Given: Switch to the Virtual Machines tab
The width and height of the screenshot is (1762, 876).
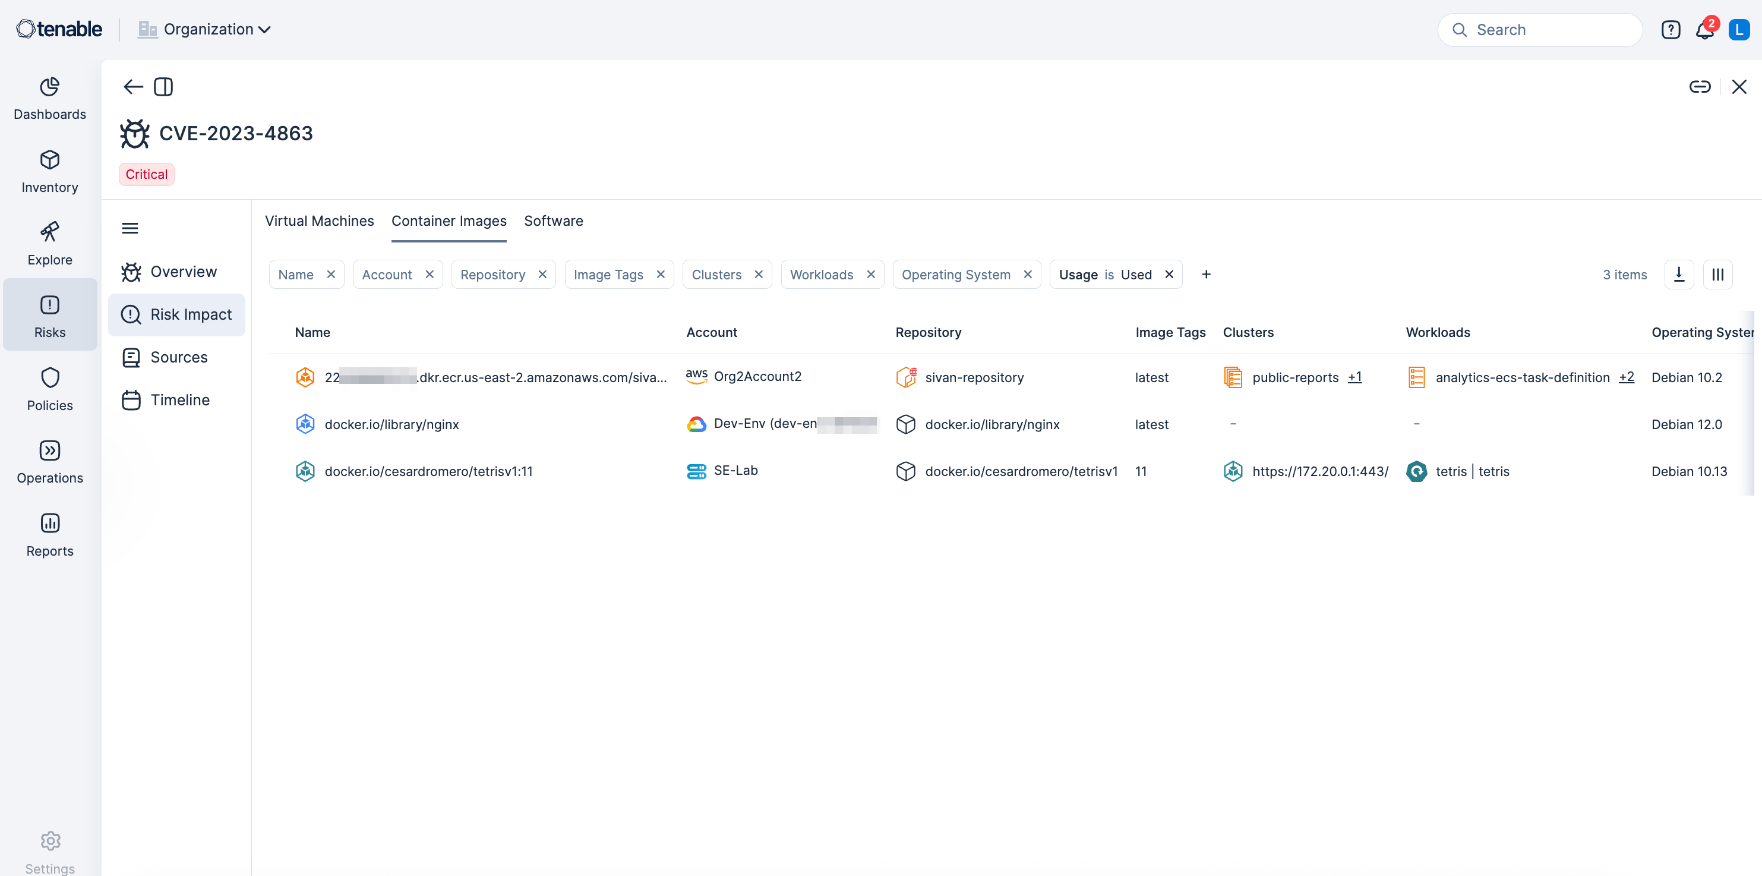Looking at the screenshot, I should pos(320,221).
